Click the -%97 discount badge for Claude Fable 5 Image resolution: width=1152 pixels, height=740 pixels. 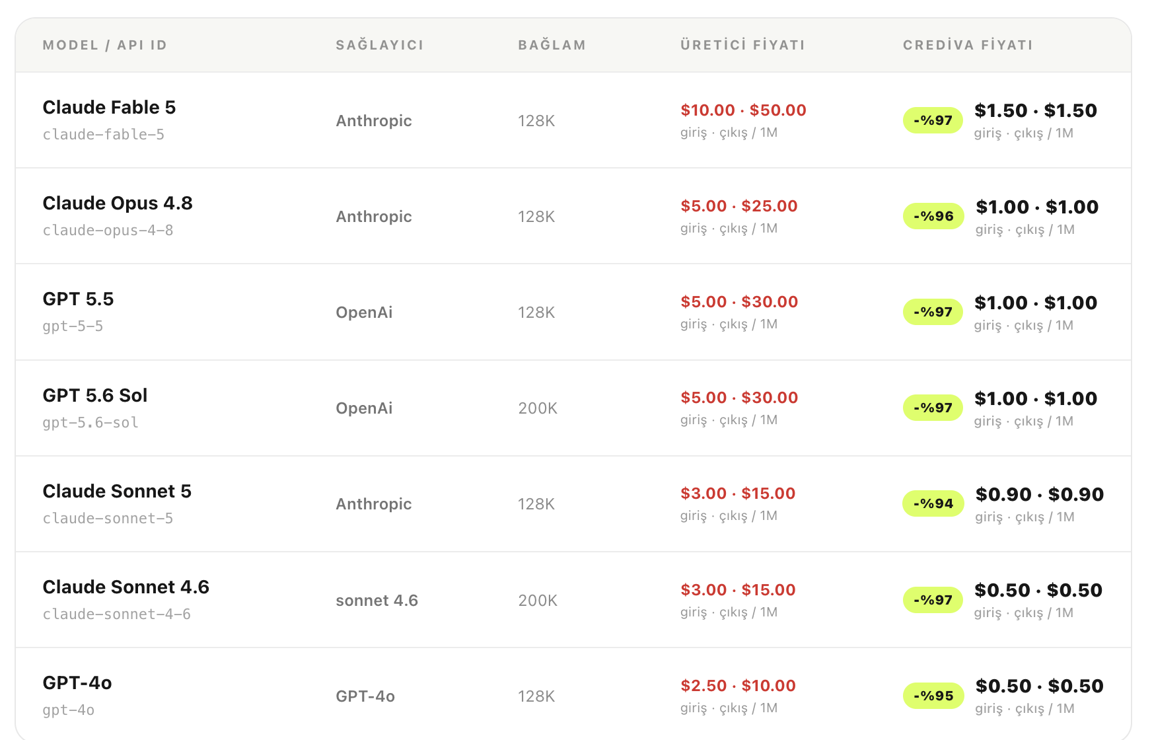pyautogui.click(x=933, y=120)
